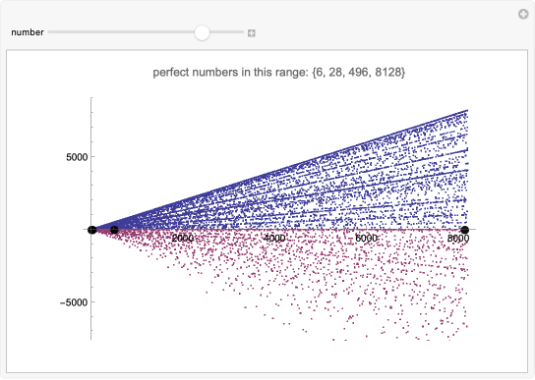The image size is (535, 380).
Task: Click the black dot at the origin
Action: [92, 230]
